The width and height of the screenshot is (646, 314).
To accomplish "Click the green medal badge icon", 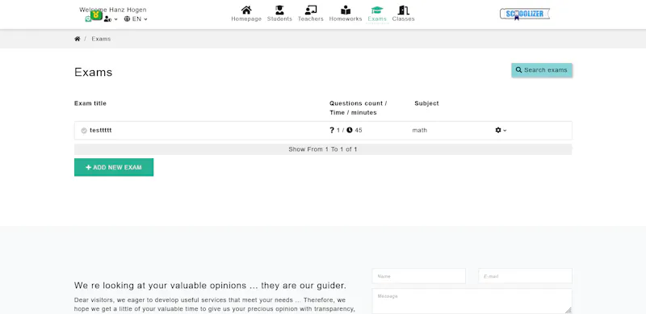I will point(96,15).
